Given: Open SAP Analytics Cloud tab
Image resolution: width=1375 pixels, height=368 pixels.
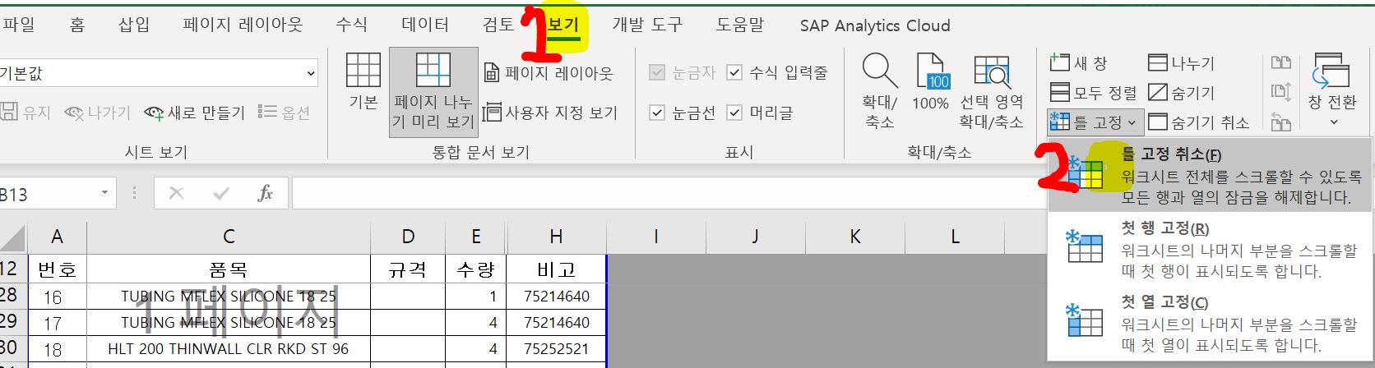Looking at the screenshot, I should [x=875, y=25].
